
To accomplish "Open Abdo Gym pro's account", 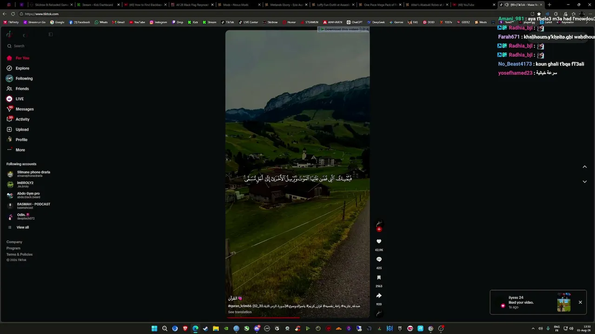I will tap(24, 195).
